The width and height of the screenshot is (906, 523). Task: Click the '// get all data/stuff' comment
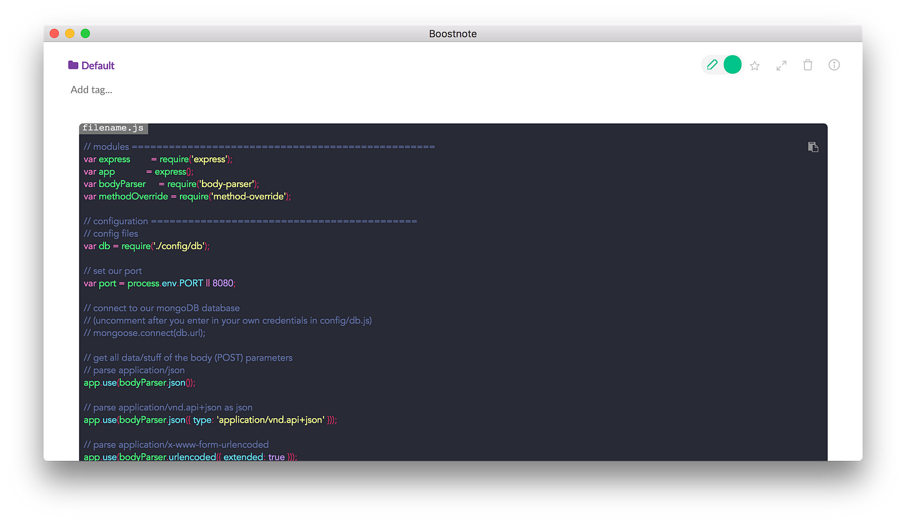(x=188, y=358)
